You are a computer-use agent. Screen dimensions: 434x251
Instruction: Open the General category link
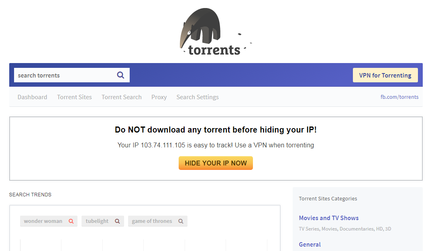310,244
